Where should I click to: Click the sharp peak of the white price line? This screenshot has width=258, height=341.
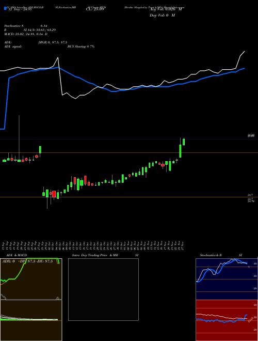[58, 58]
